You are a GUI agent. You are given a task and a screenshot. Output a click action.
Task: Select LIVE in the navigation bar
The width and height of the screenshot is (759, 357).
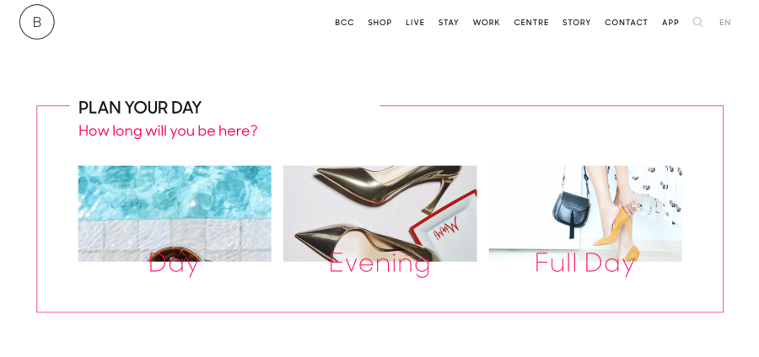pyautogui.click(x=415, y=23)
